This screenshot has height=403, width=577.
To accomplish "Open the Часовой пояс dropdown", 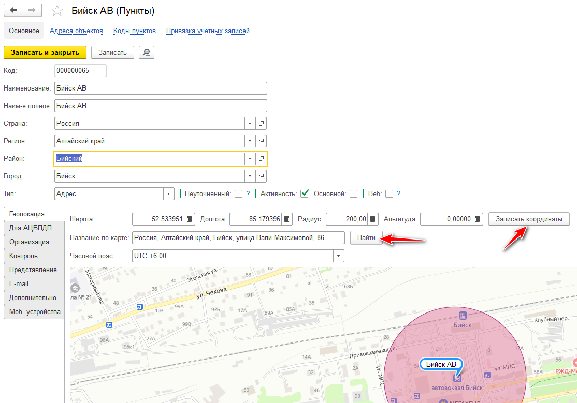I will (338, 256).
